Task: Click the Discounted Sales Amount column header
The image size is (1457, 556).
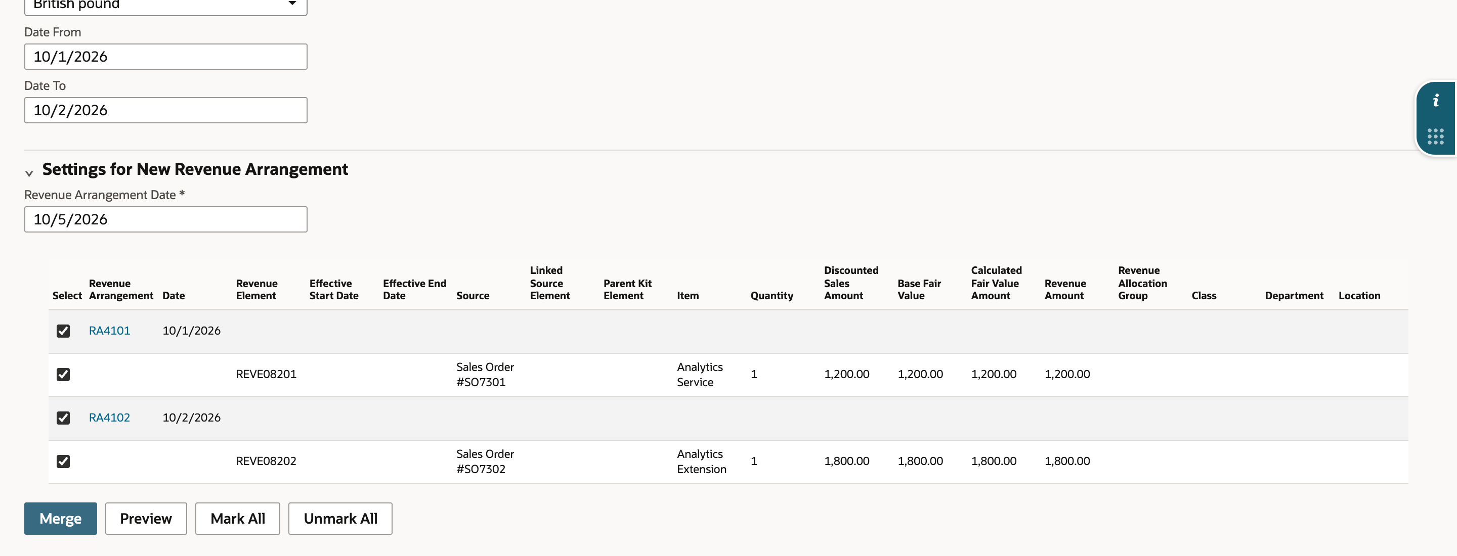Action: point(851,283)
